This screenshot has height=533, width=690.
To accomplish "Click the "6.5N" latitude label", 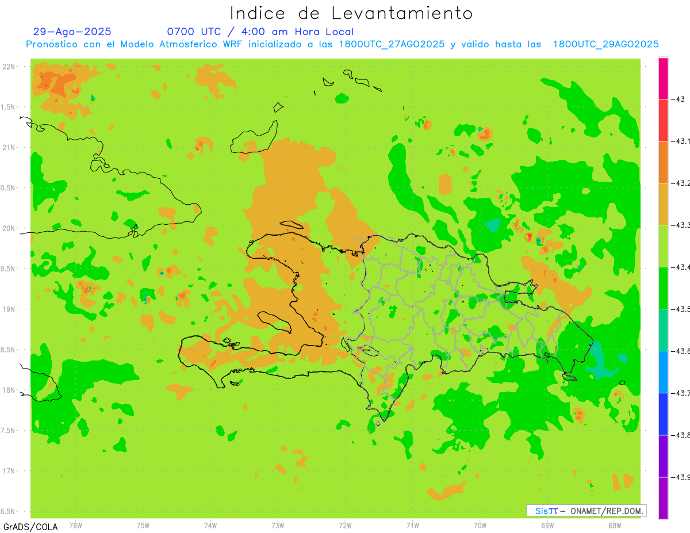I will tap(8, 511).
